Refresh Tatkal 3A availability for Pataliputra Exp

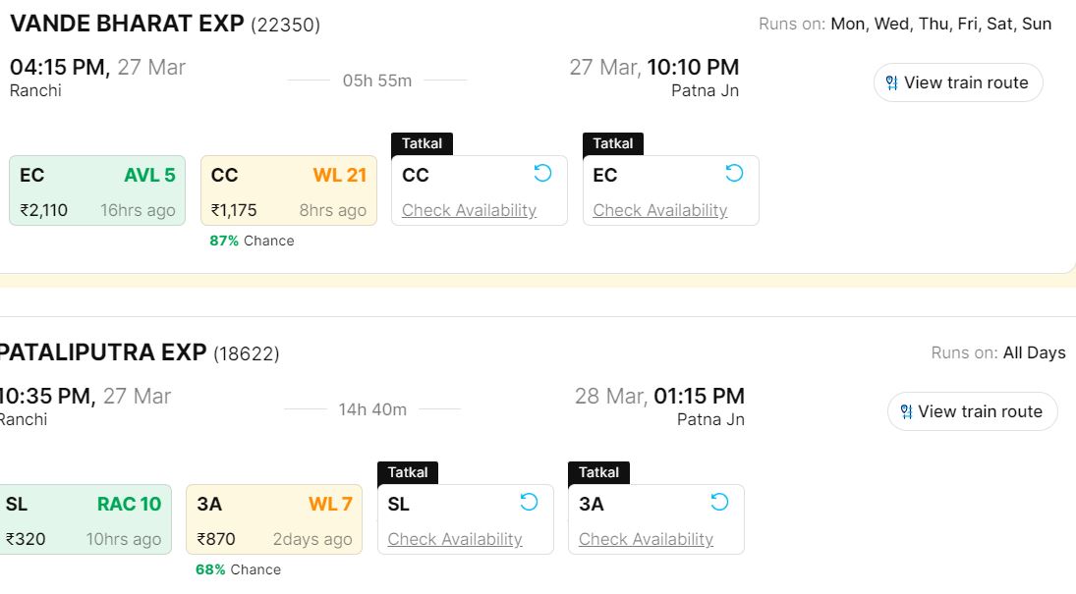[x=719, y=503]
